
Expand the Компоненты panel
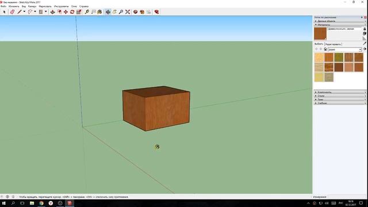click(340, 92)
